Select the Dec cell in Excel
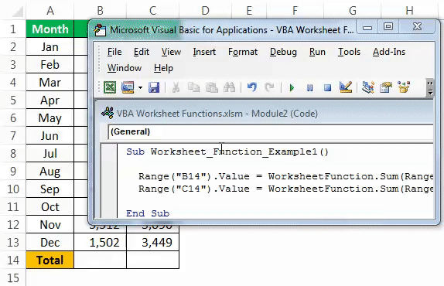The height and width of the screenshot is (286, 444). pyautogui.click(x=50, y=243)
